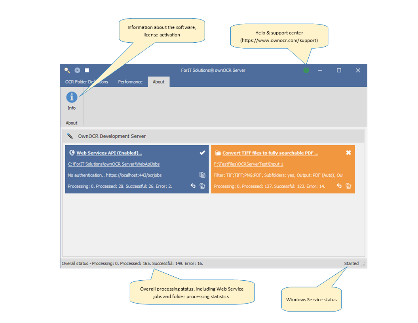Click the No authentication localhost URL text
The height and width of the screenshot is (323, 418).
(115, 175)
